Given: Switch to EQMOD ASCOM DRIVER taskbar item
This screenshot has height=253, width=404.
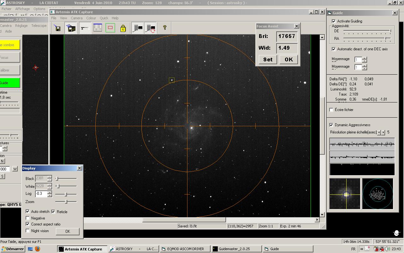Looking at the screenshot, I should [185, 249].
